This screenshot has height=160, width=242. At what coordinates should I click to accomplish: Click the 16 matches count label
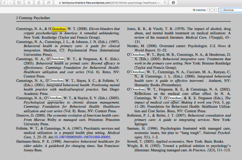click(199, 10)
